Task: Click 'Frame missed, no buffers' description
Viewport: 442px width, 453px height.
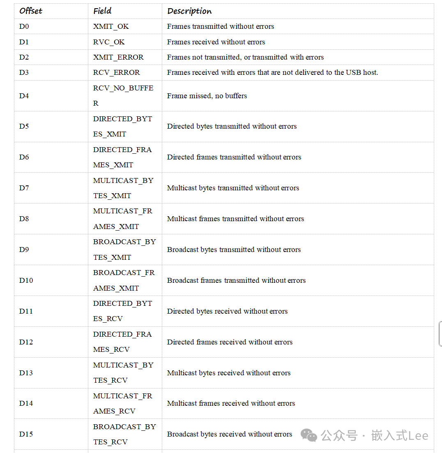Action: tap(207, 96)
